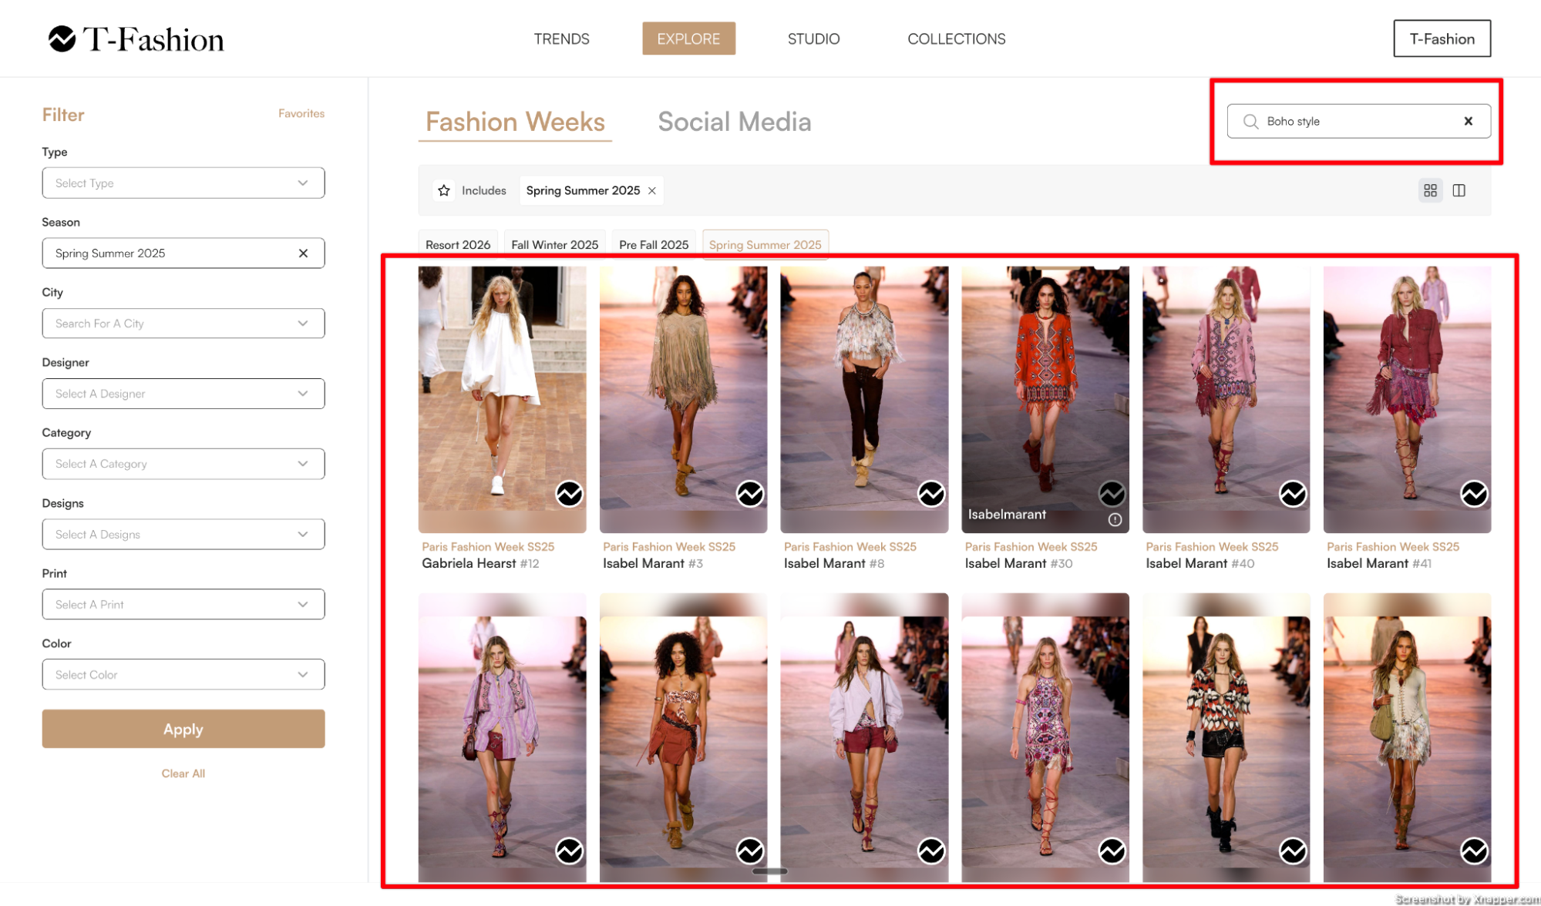Viewport: 1541px width, 906px height.
Task: Switch to grid view layout icon
Action: [x=1430, y=190]
